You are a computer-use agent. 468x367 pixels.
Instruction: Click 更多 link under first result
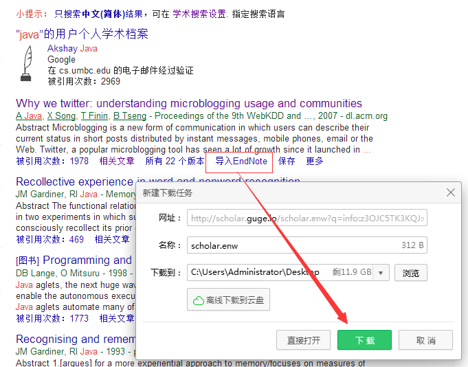pyautogui.click(x=315, y=161)
